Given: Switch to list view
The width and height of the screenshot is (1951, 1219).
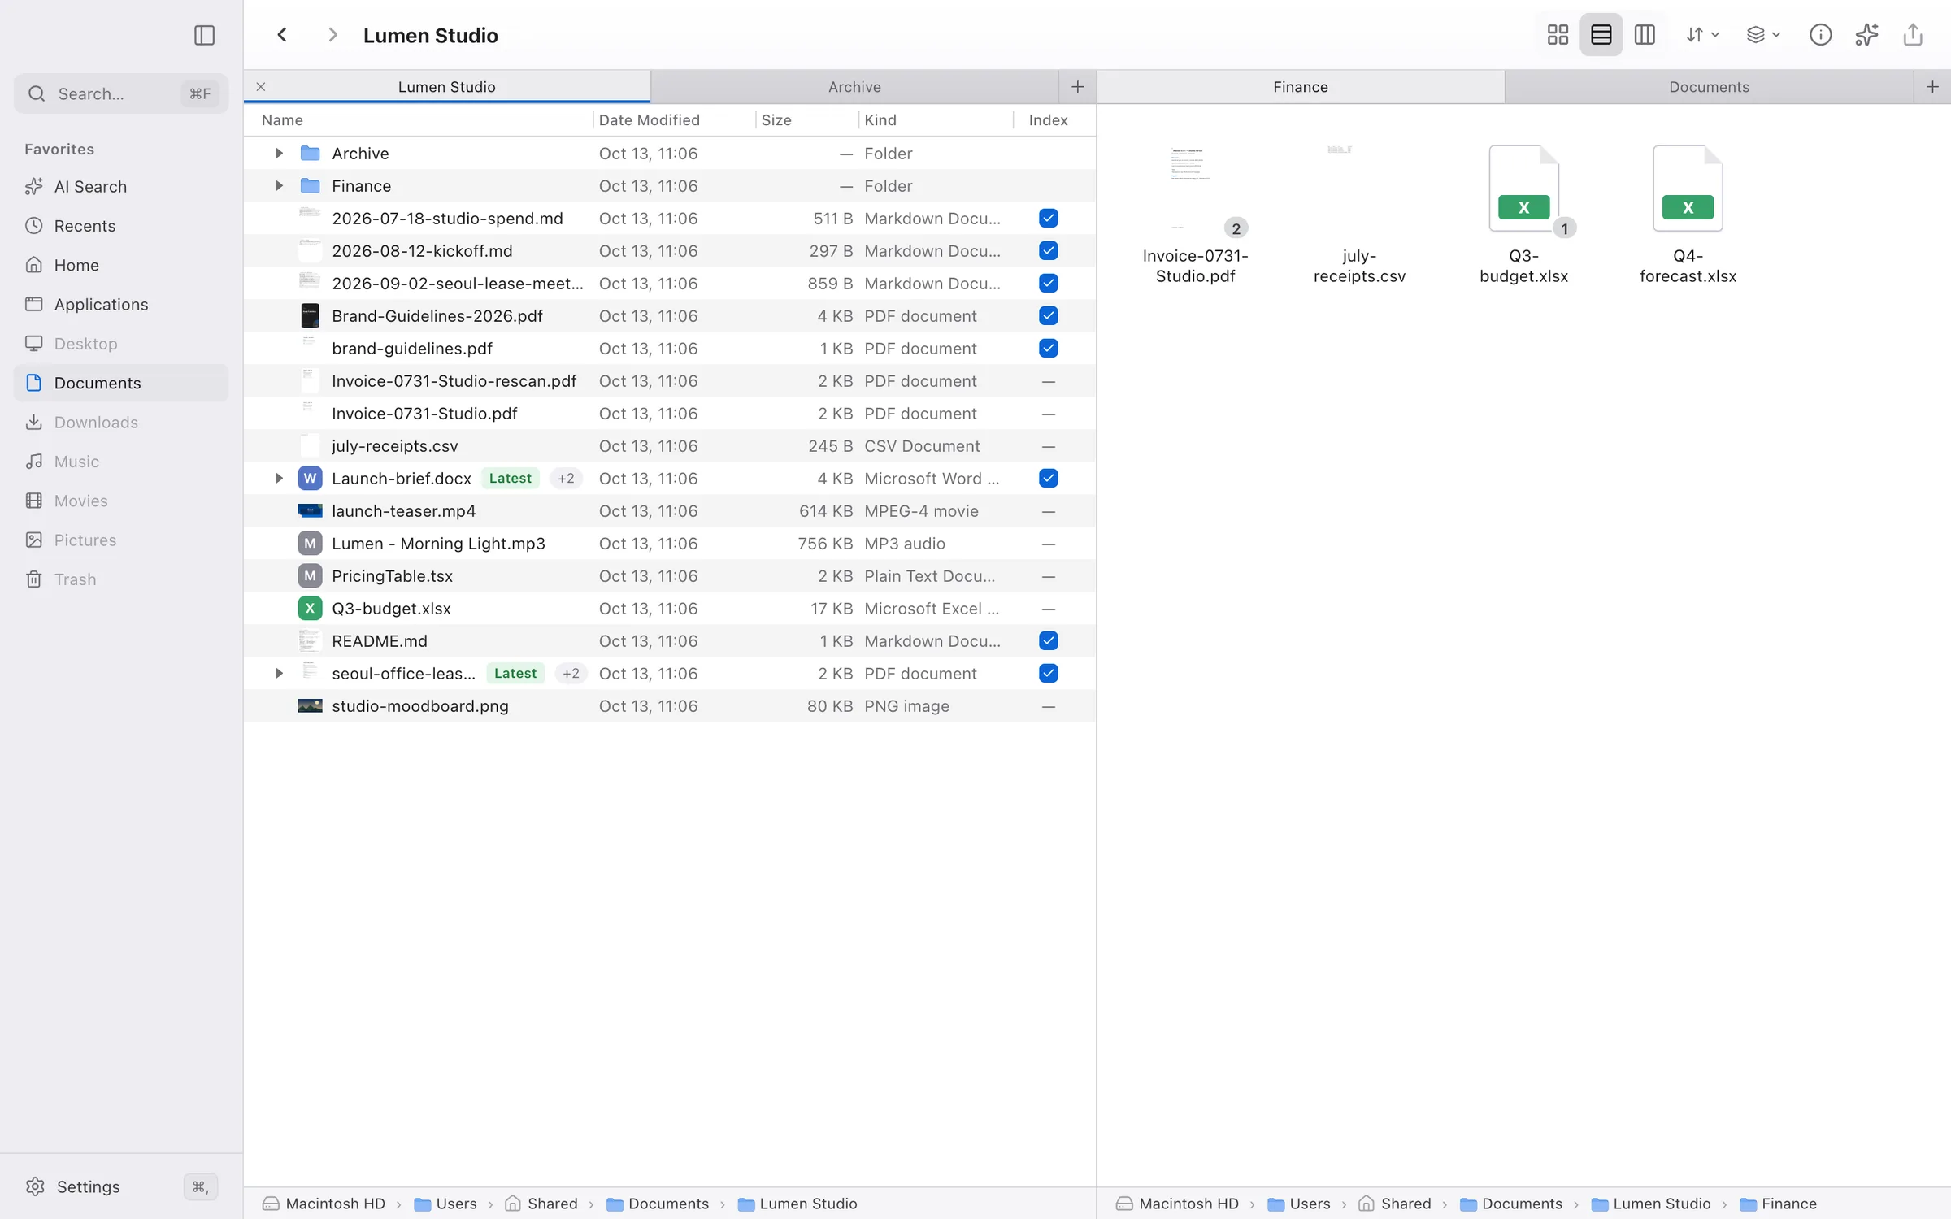Looking at the screenshot, I should point(1601,35).
